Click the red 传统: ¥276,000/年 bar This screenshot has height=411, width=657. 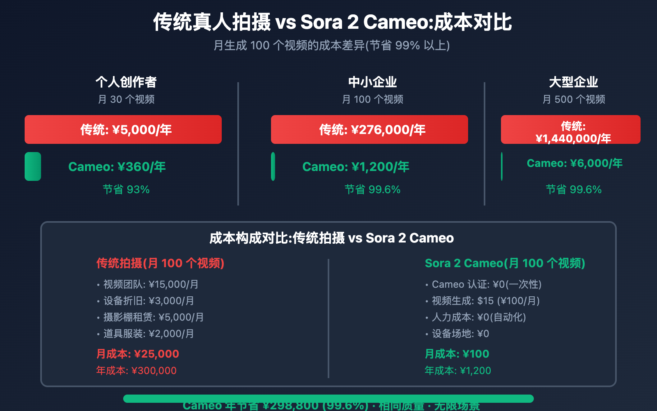click(370, 129)
